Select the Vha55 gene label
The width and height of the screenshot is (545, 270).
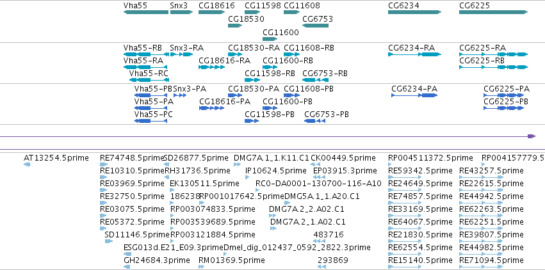click(135, 6)
